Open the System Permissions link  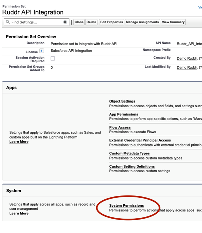coord(126,205)
